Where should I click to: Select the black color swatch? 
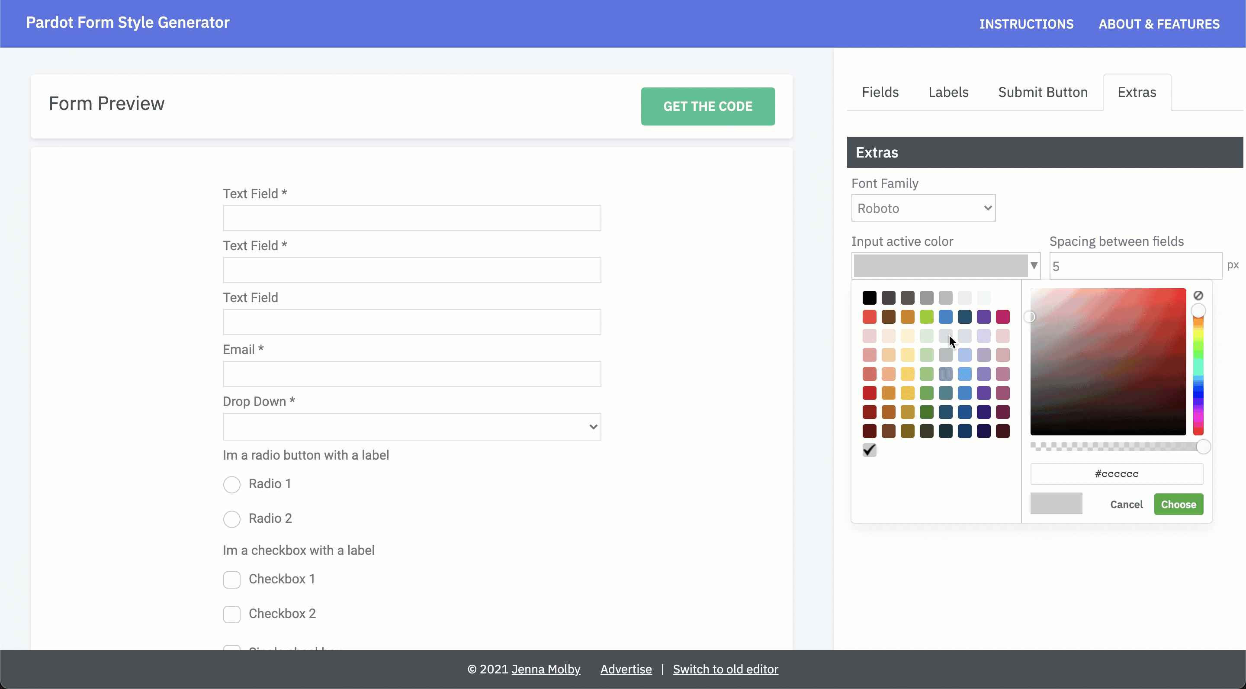(x=869, y=298)
